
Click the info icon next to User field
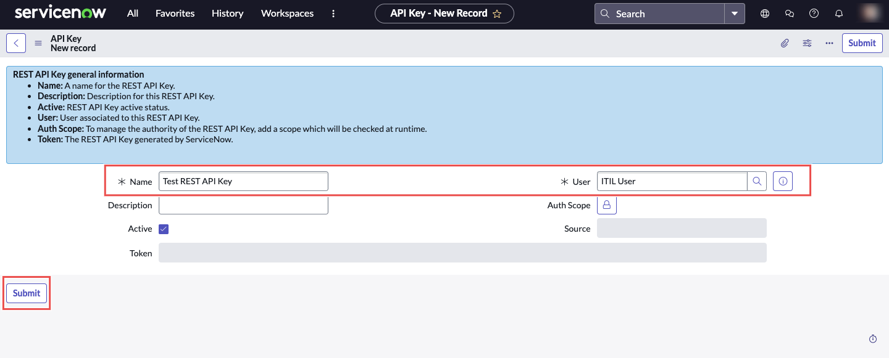[x=782, y=181]
